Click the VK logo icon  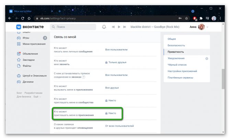(19, 27)
